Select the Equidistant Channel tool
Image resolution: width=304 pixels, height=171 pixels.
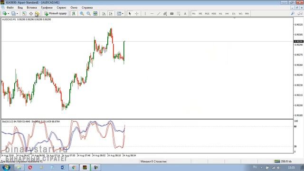click(x=165, y=14)
